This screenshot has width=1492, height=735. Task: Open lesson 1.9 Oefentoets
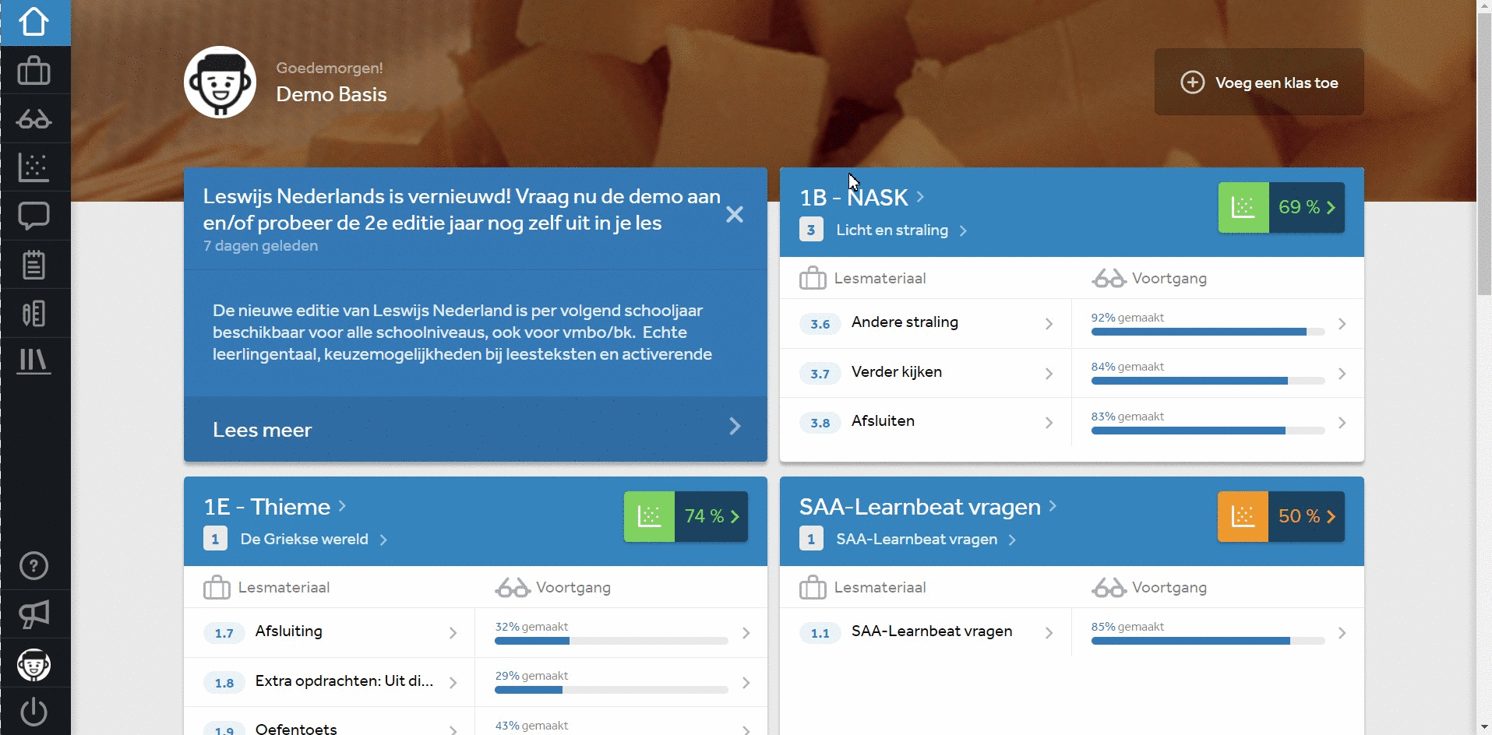330,722
